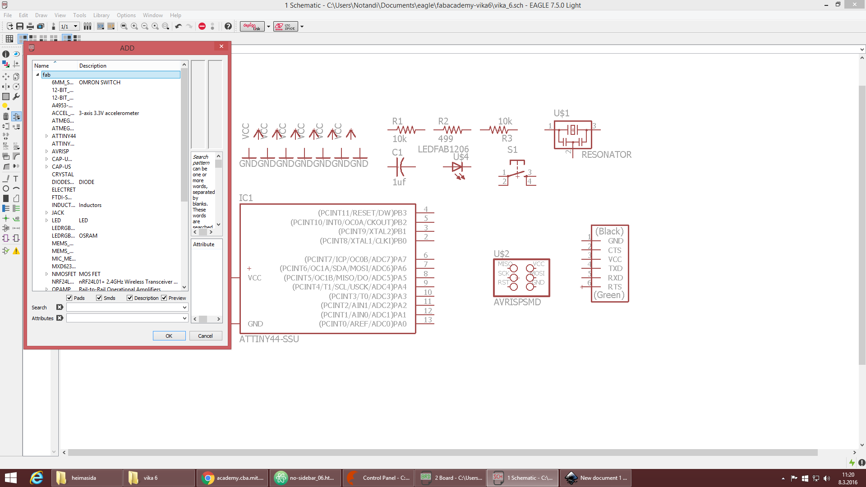This screenshot has height=487, width=866.
Task: Click the Undo arrow icon
Action: point(179,26)
